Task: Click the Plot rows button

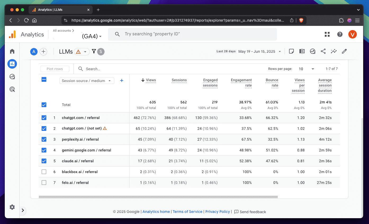Action: [55, 69]
